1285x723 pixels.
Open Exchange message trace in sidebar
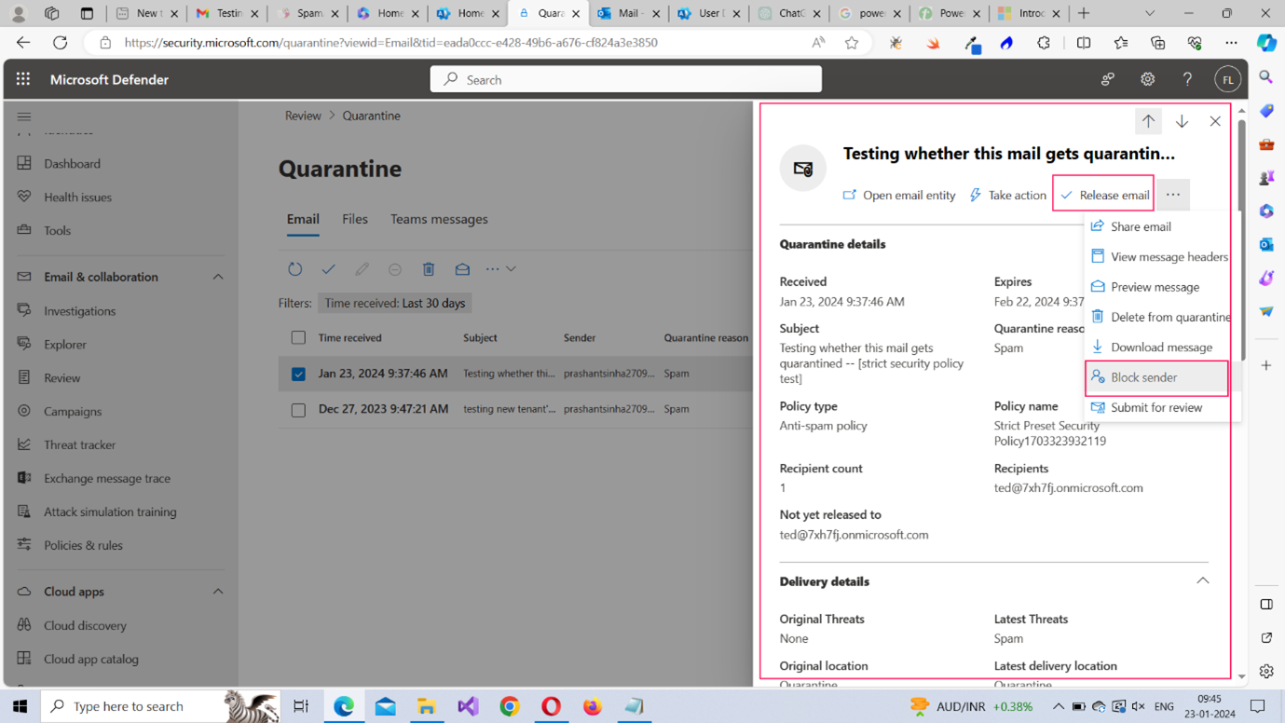click(107, 478)
